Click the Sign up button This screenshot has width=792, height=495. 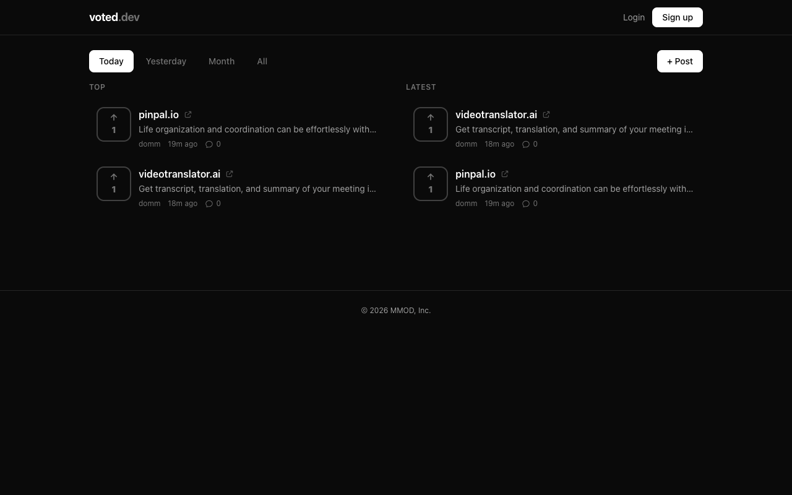(678, 17)
